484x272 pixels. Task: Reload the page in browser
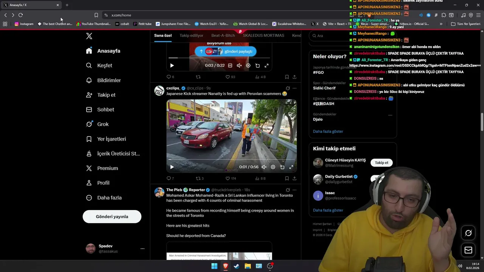[20, 15]
